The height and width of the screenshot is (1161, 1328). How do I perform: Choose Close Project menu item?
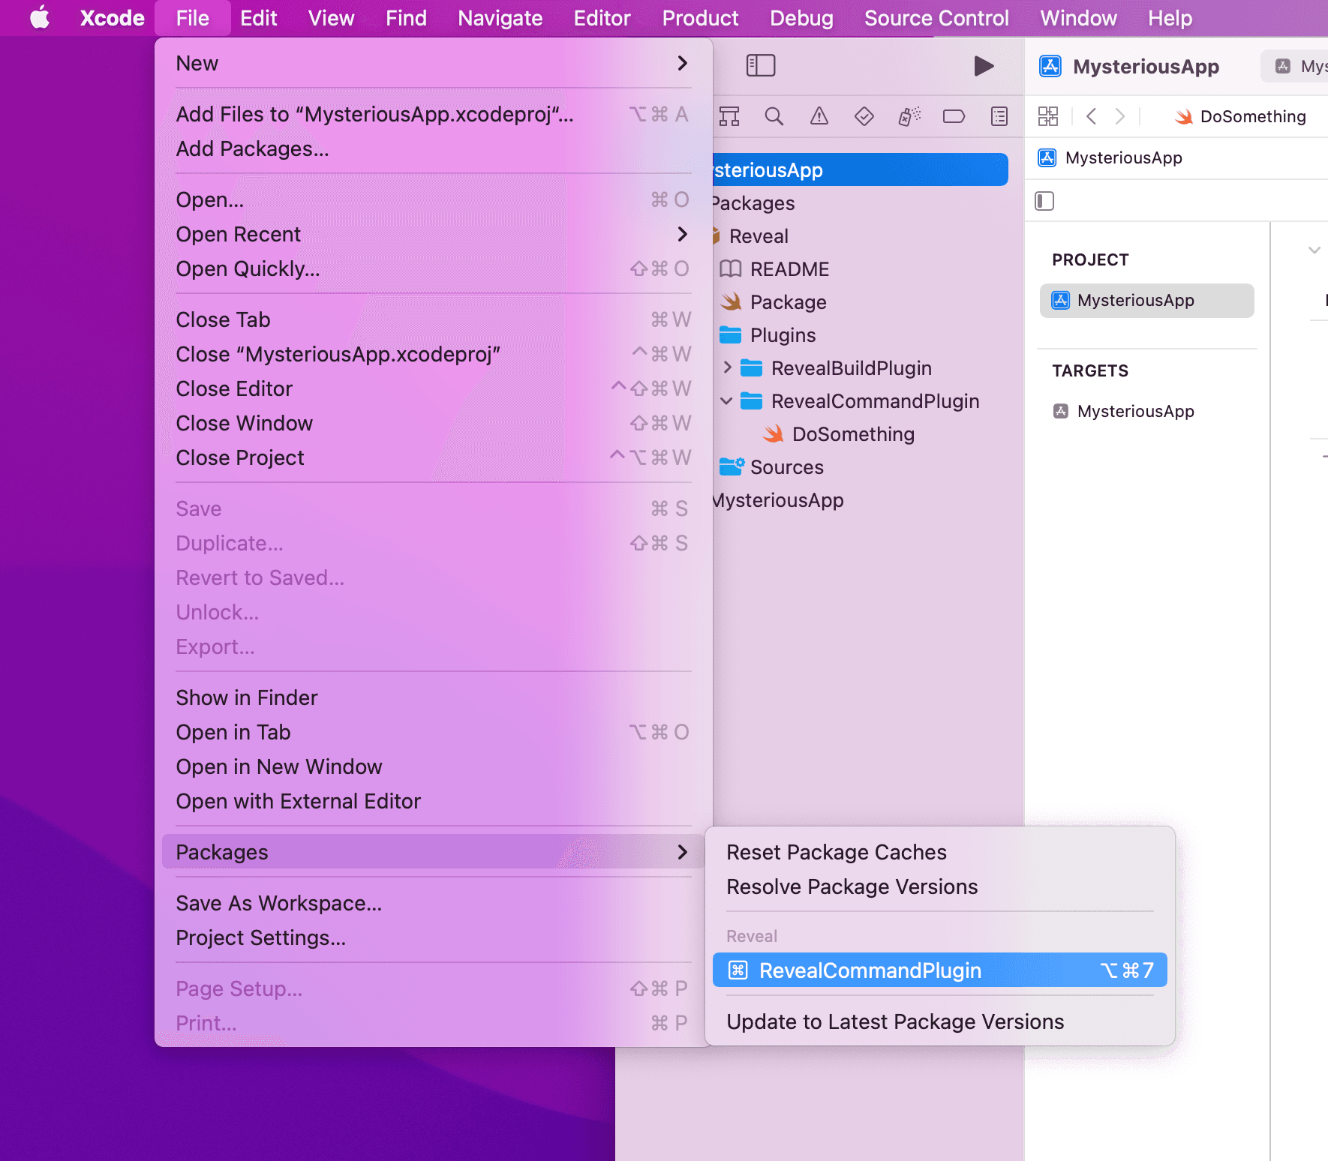pyautogui.click(x=433, y=457)
